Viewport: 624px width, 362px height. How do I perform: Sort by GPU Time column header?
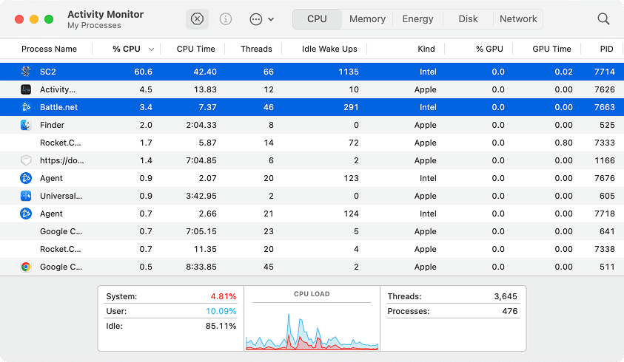point(551,49)
